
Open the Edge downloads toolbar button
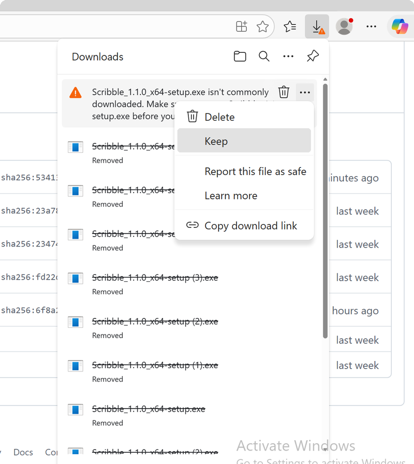(x=317, y=26)
